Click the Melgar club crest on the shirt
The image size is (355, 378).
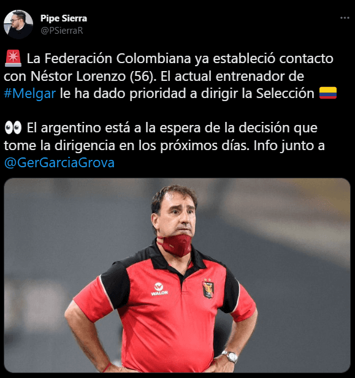tap(208, 288)
